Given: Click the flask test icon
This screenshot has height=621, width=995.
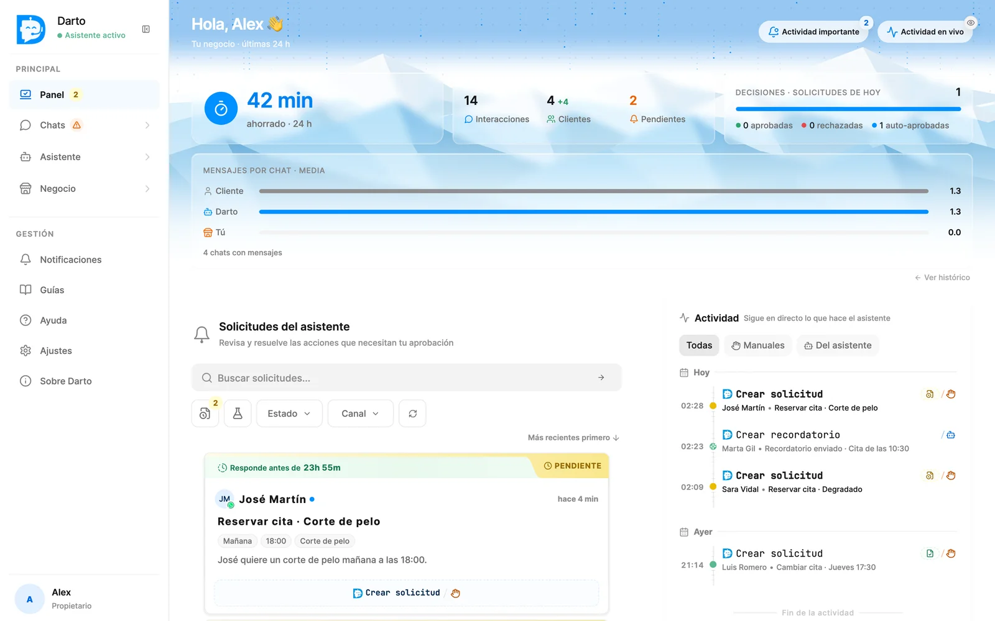Looking at the screenshot, I should (x=238, y=413).
